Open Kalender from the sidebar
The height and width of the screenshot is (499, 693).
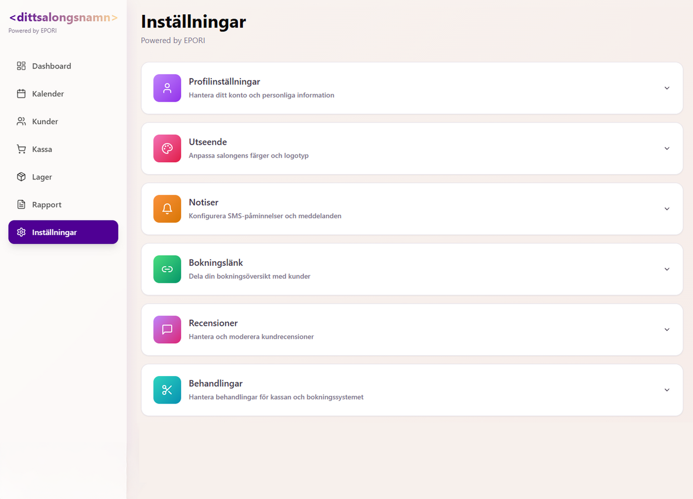[47, 94]
